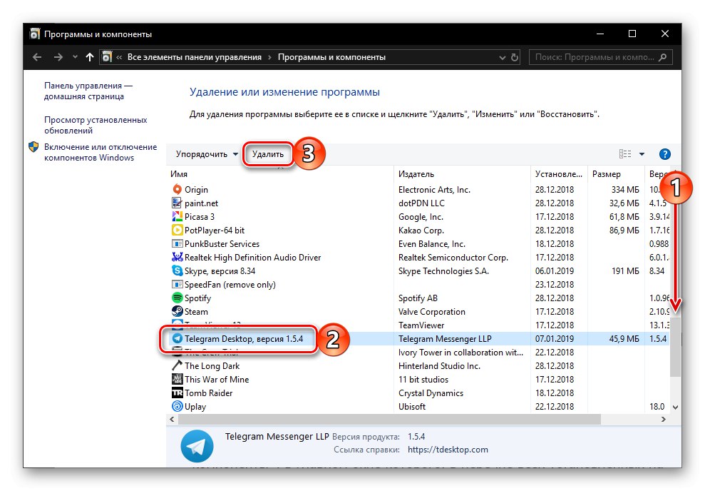The width and height of the screenshot is (705, 491).
Task: Click Hinterland Studio Inc. cell
Action: (x=439, y=366)
